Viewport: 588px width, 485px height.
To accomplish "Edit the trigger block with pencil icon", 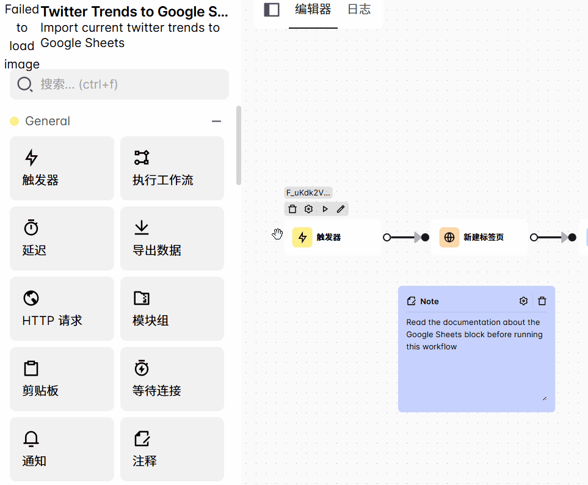I will coord(341,209).
